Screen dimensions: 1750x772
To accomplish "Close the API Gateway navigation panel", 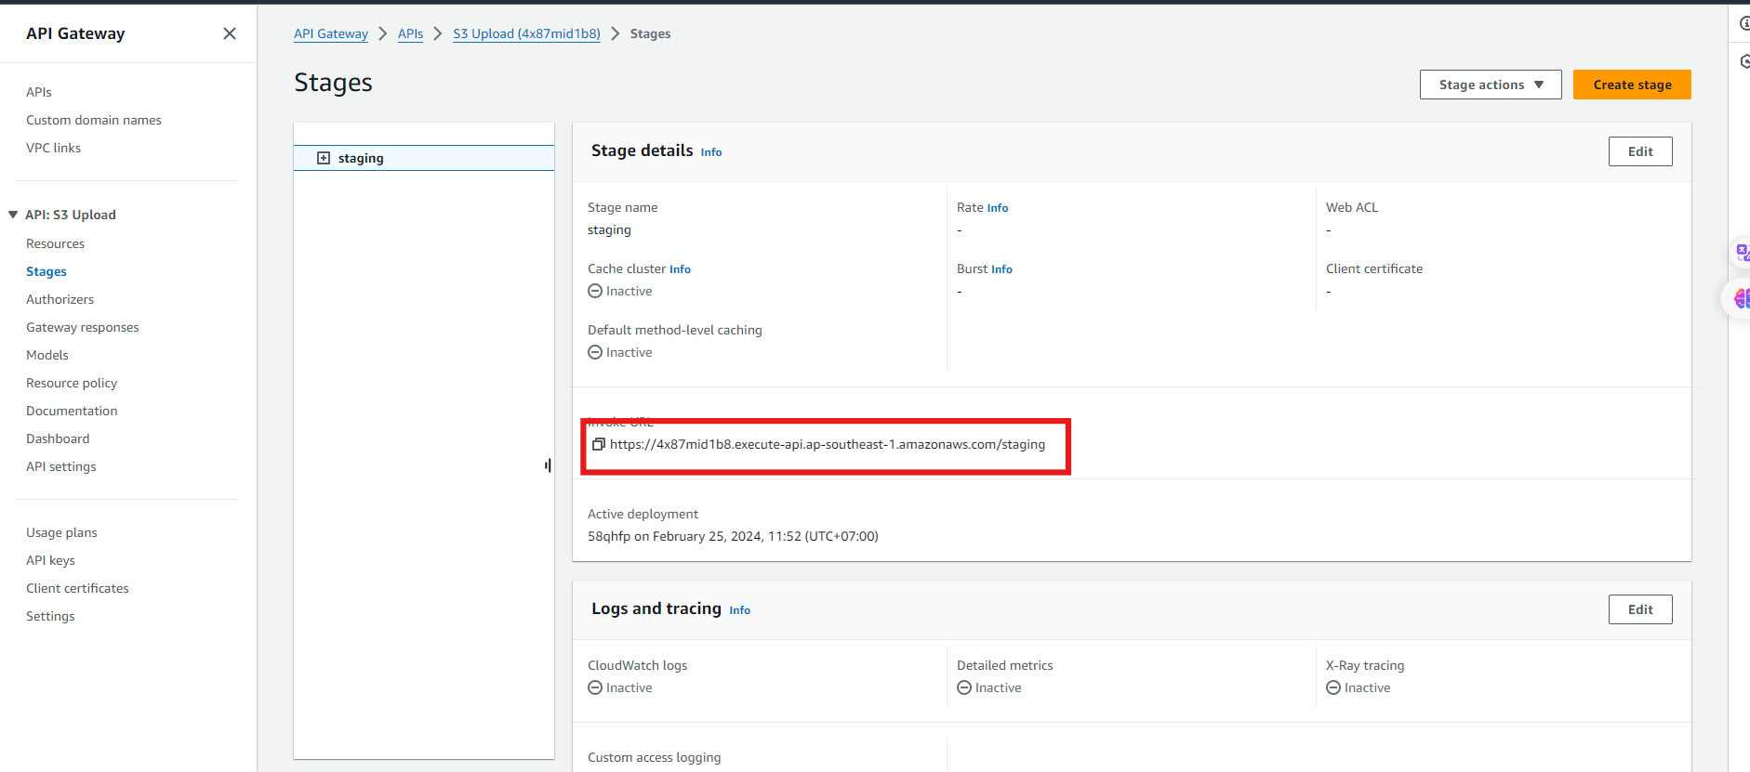I will [x=230, y=33].
